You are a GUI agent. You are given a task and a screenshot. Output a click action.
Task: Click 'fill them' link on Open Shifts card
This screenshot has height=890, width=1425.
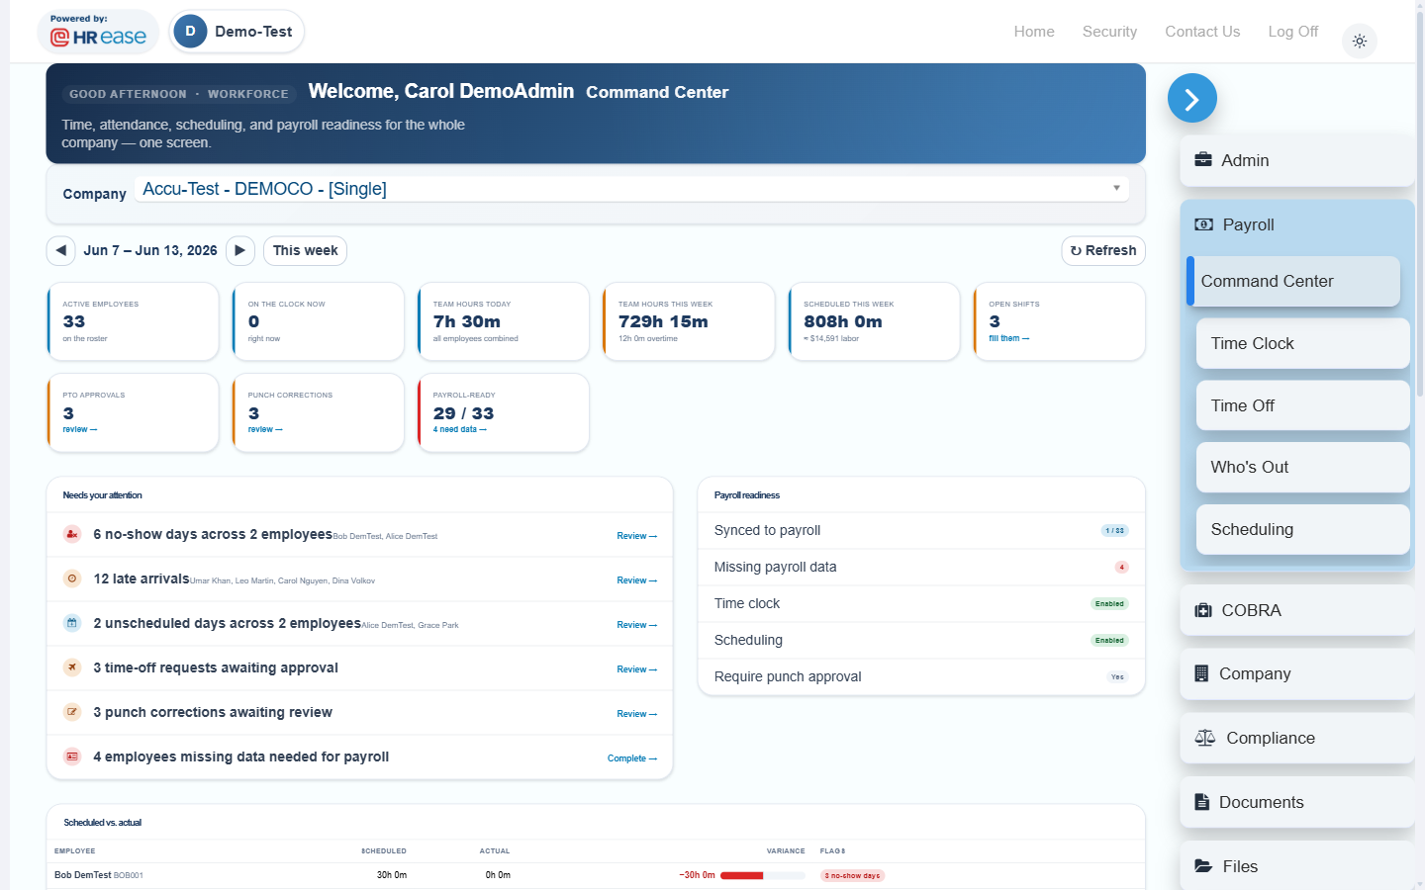pos(1008,338)
